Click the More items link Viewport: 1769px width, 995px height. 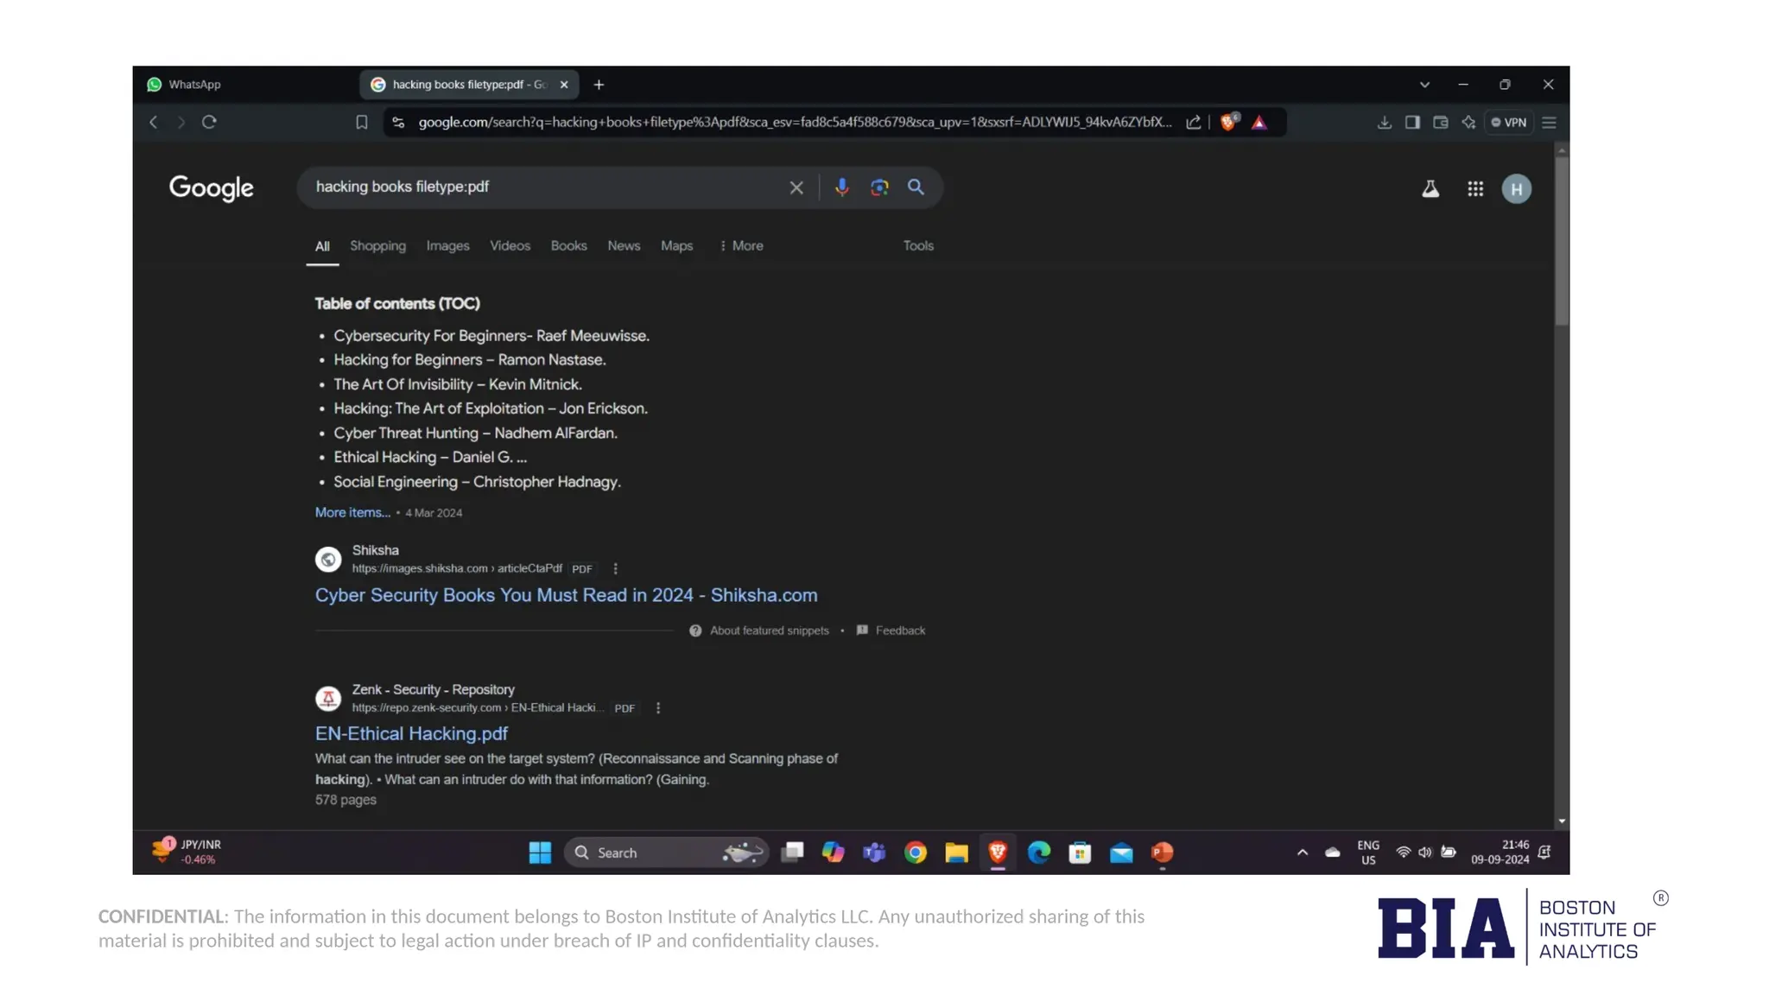click(352, 513)
